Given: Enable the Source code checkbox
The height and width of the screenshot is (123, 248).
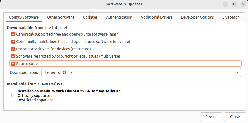Looking at the screenshot, I should coord(13,64).
